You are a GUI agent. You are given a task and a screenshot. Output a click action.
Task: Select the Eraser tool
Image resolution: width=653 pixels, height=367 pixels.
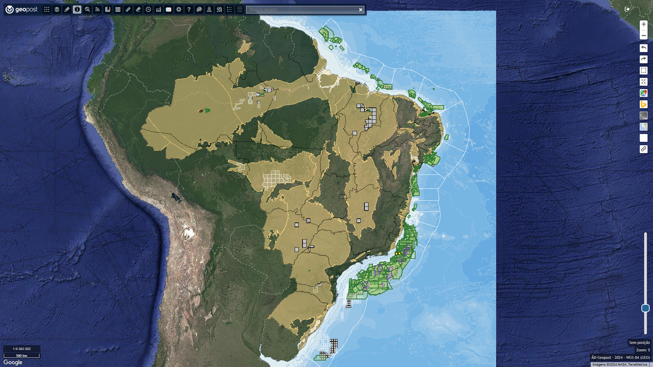[138, 10]
